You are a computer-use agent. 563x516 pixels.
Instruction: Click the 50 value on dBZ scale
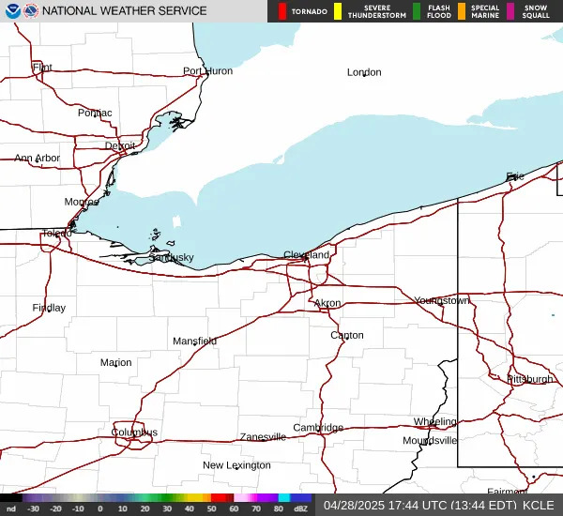[211, 508]
